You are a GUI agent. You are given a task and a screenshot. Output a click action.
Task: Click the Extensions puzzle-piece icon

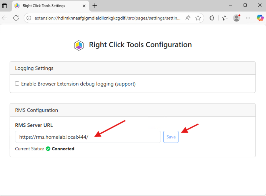212,18
